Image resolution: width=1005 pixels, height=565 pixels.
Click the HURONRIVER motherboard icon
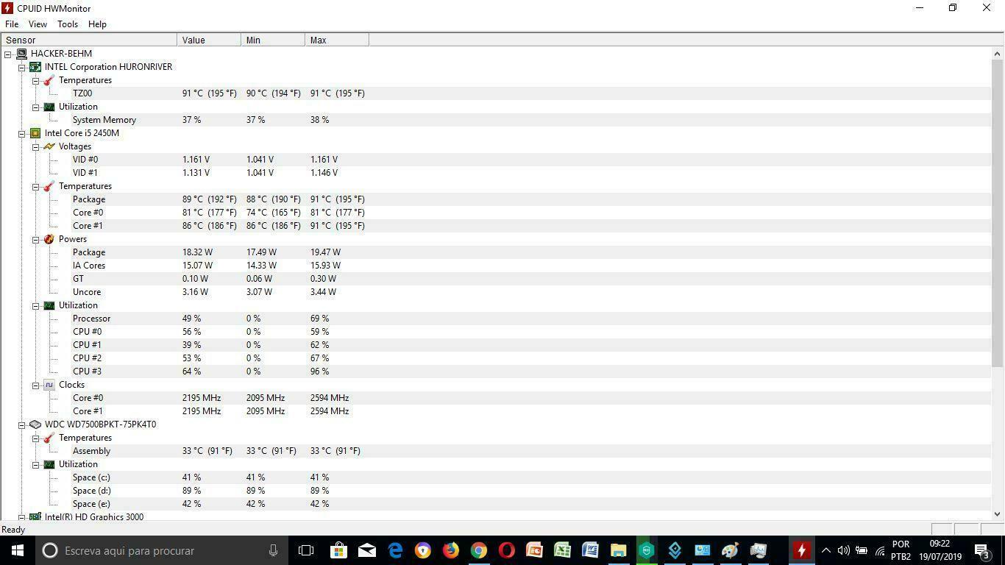pyautogui.click(x=35, y=67)
